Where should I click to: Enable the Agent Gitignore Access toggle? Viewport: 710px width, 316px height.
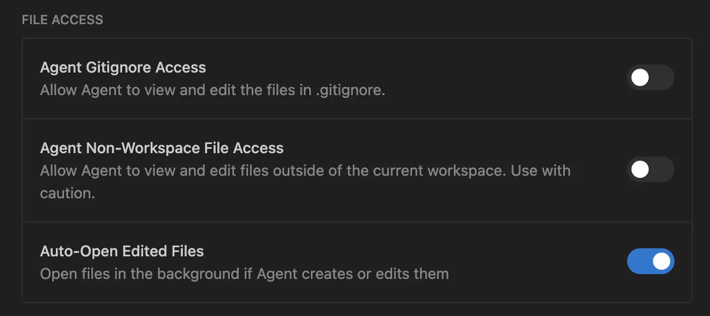click(650, 78)
